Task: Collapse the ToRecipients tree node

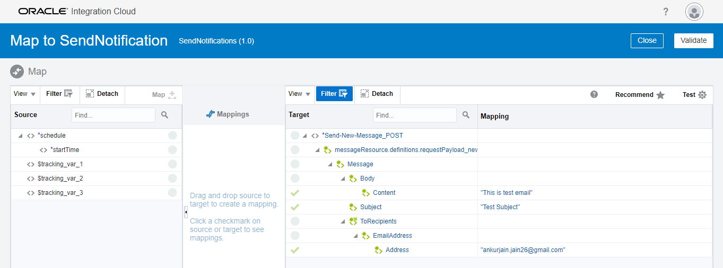Action: 343,221
